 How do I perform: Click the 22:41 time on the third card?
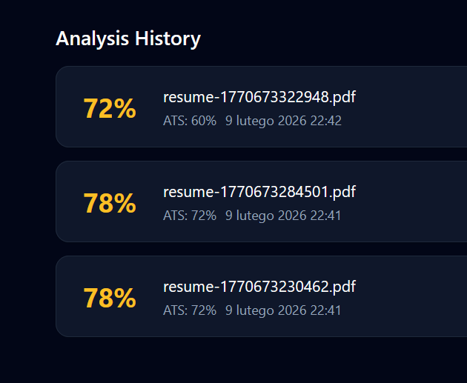[327, 310]
